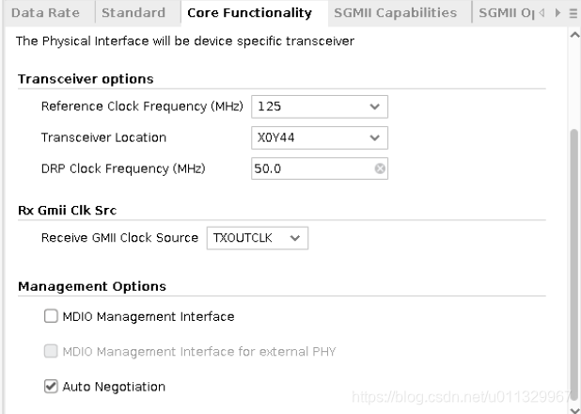Viewport: 581px width, 414px height.
Task: Click the scrollbar down arrow
Action: point(574,408)
